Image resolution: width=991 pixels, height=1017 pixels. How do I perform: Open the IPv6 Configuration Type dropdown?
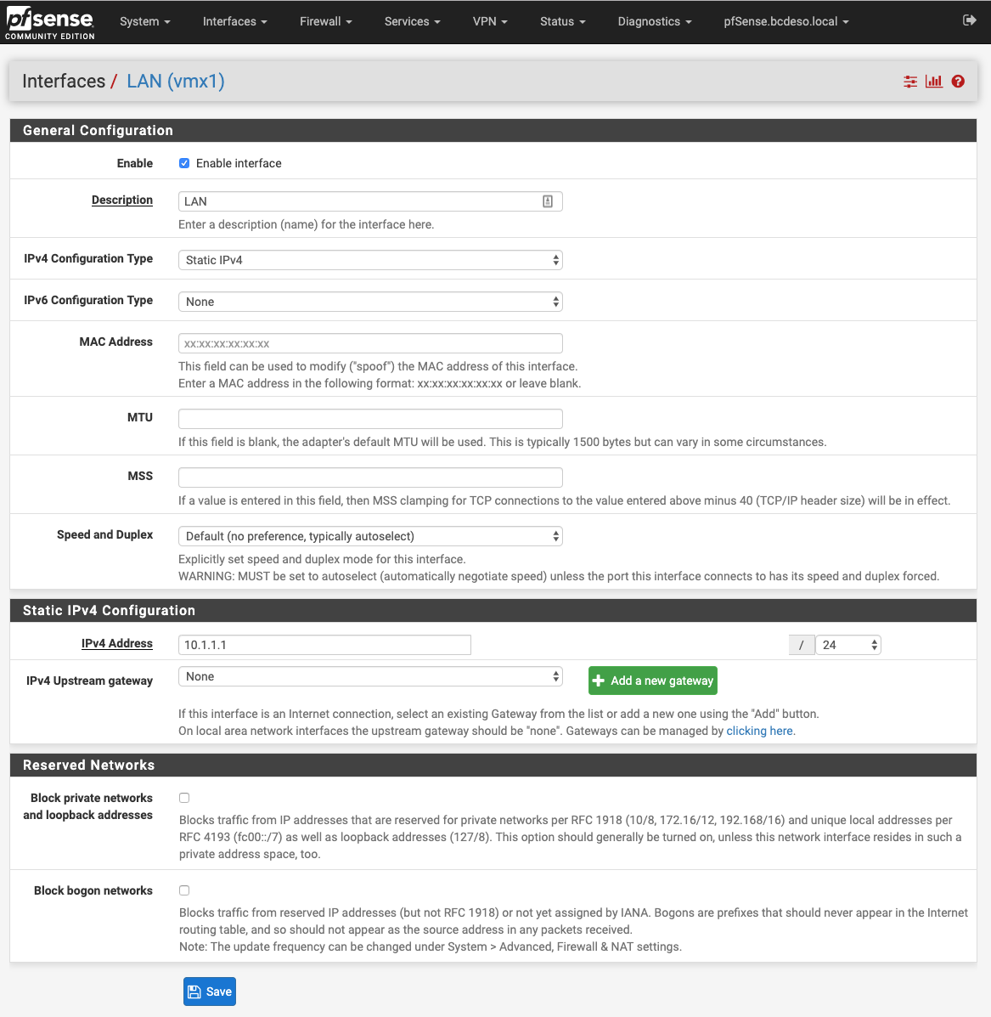(370, 302)
